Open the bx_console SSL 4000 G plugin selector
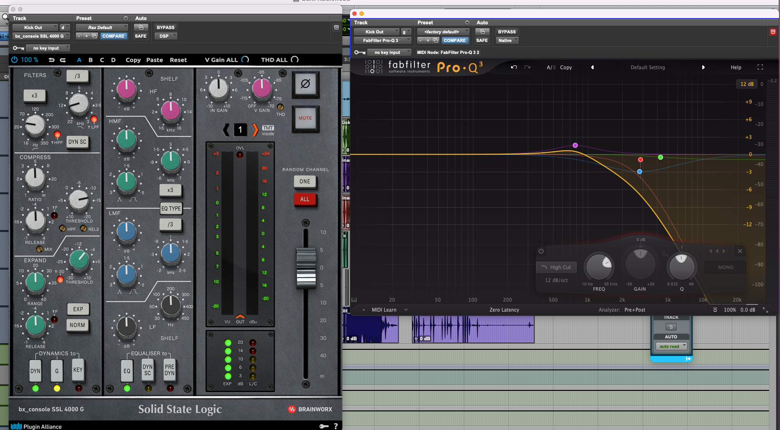The height and width of the screenshot is (430, 780). [41, 36]
